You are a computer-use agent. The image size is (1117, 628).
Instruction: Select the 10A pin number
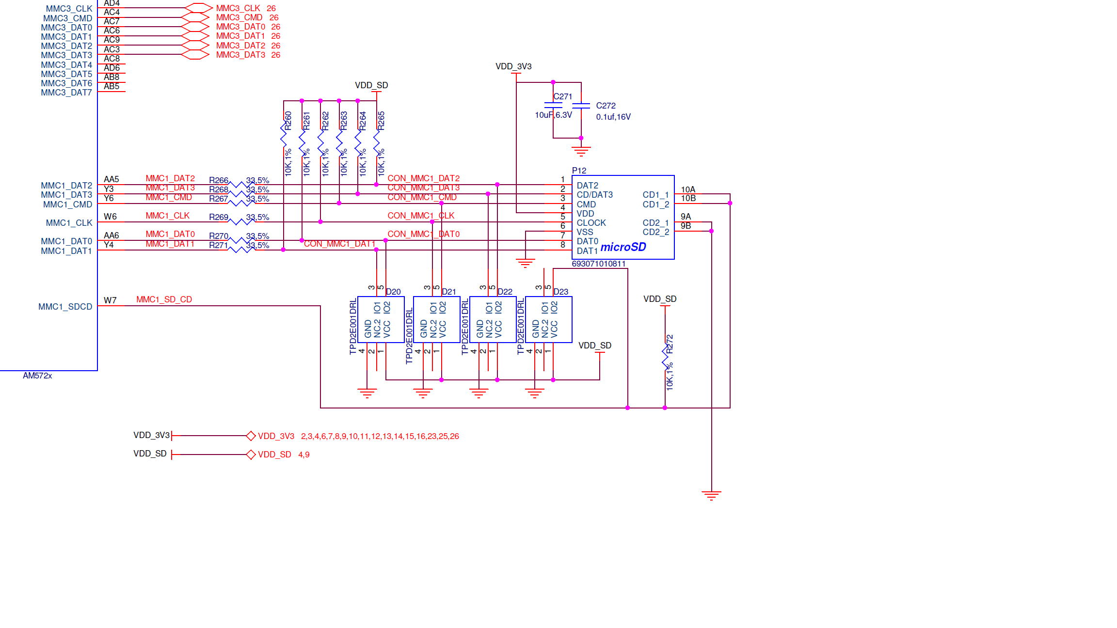pos(688,189)
